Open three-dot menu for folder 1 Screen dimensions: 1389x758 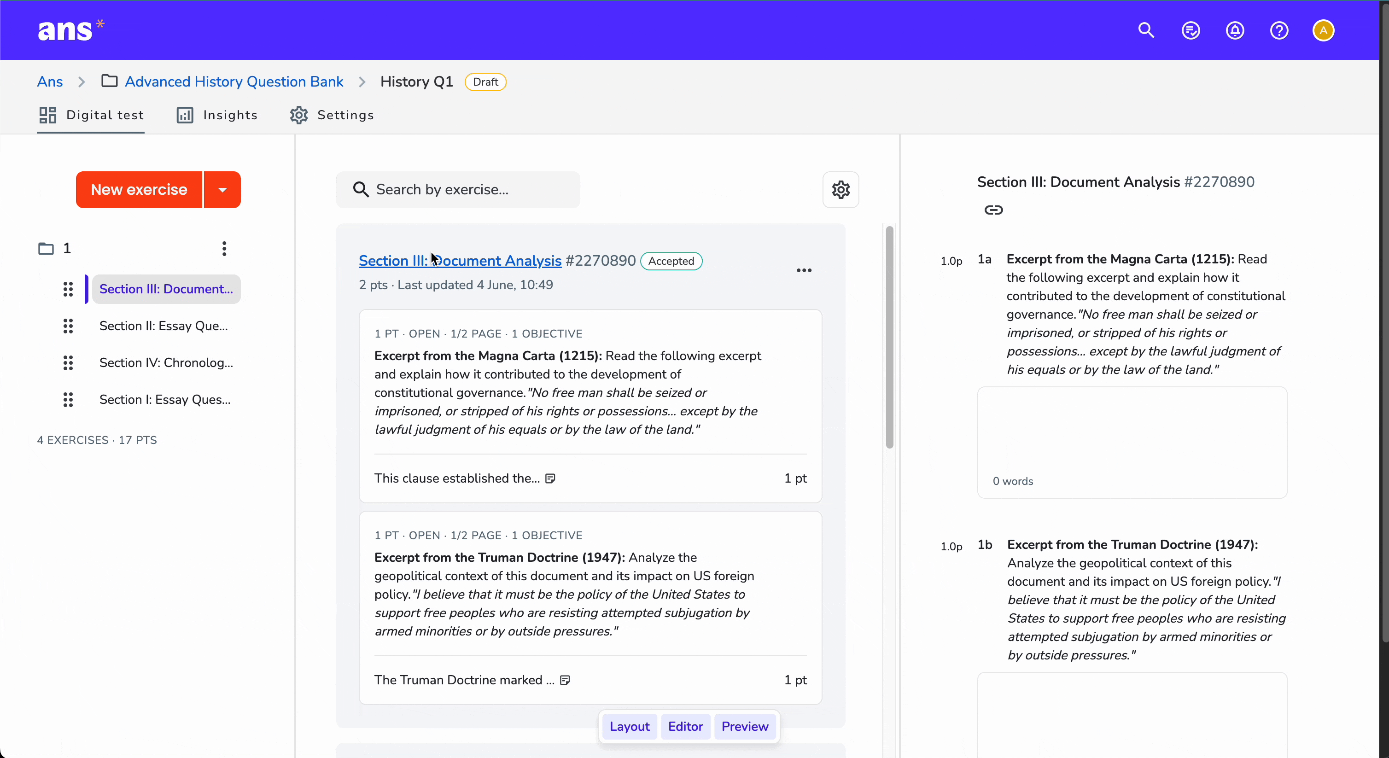tap(224, 249)
